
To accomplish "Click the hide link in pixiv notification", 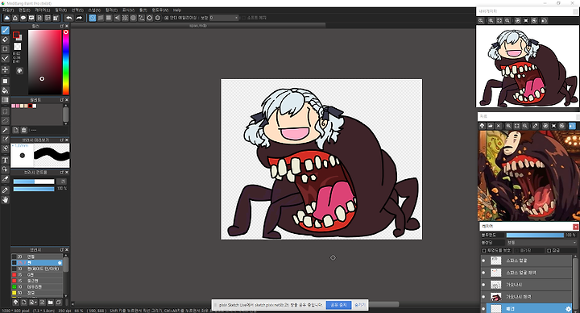I will [x=359, y=305].
